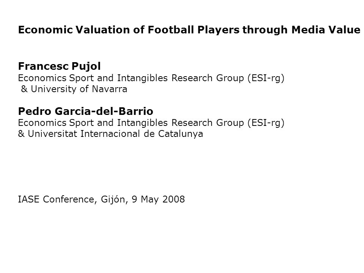The height and width of the screenshot is (273, 364).
Task: Click '9 May 2008' in the conference line
Action: (158, 199)
